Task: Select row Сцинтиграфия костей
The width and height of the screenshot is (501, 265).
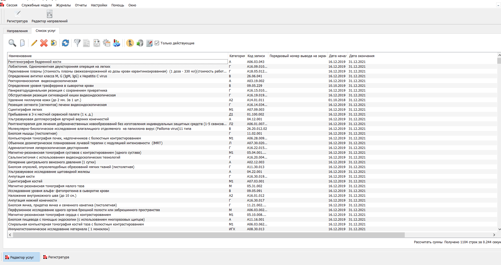Action: click(x=252, y=181)
